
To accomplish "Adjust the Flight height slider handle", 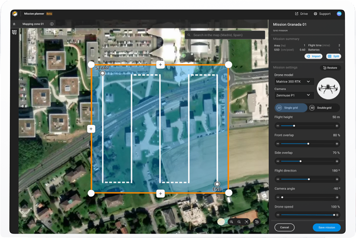I will (294, 126).
